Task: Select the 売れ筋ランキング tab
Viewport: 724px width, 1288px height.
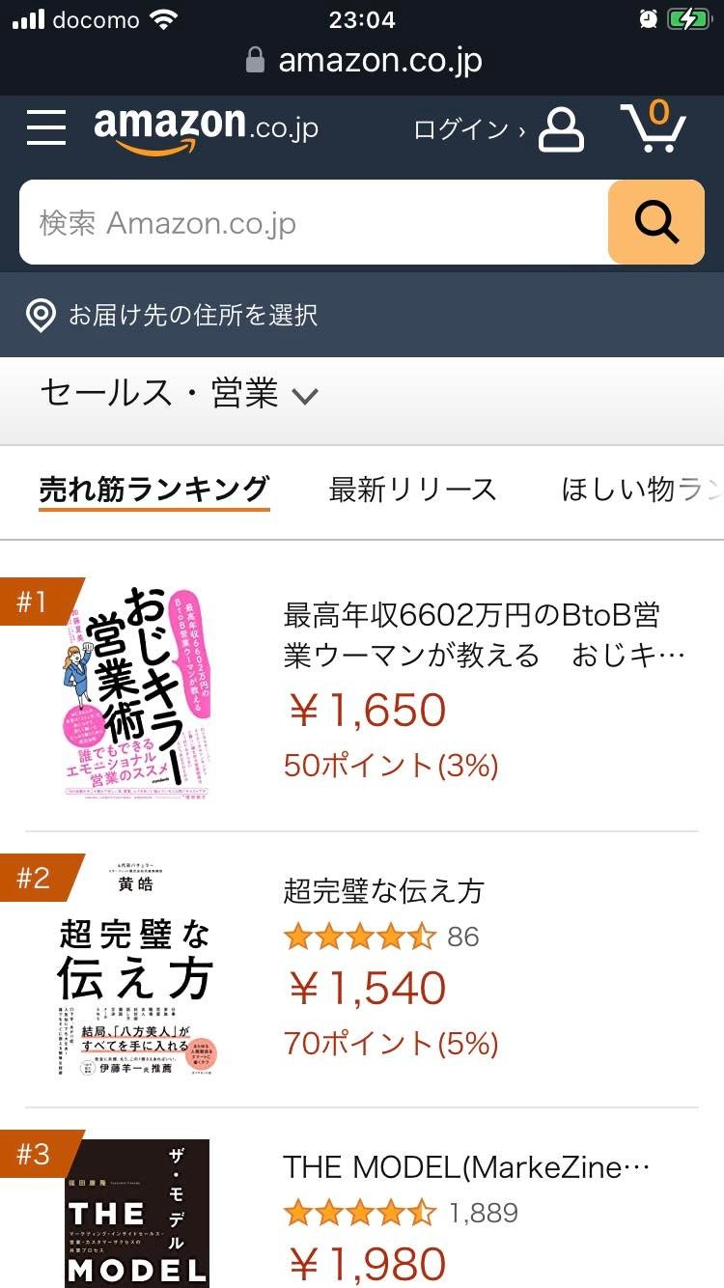Action: tap(153, 490)
